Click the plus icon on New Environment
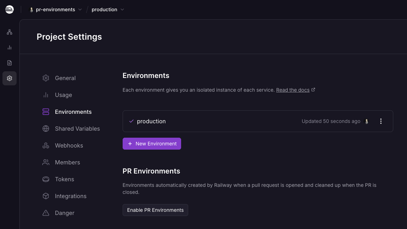This screenshot has height=229, width=407. pyautogui.click(x=130, y=144)
